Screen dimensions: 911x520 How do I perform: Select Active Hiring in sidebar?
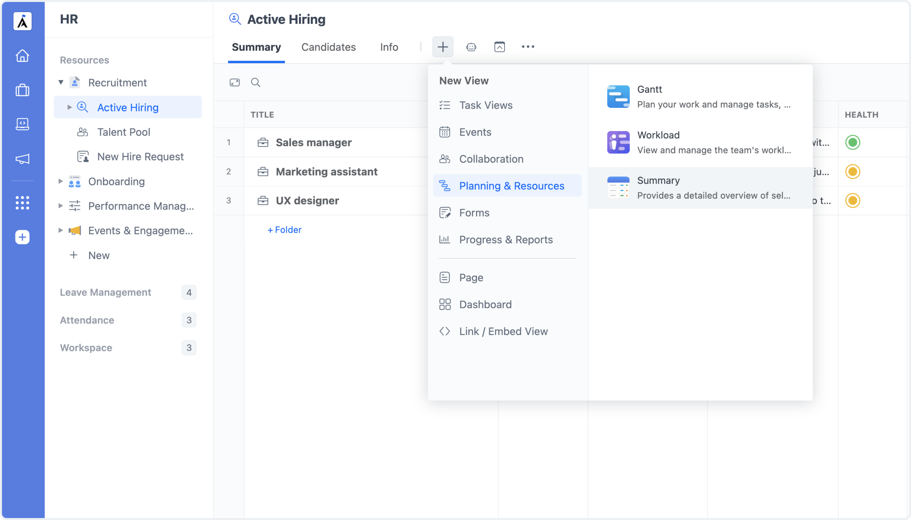128,108
